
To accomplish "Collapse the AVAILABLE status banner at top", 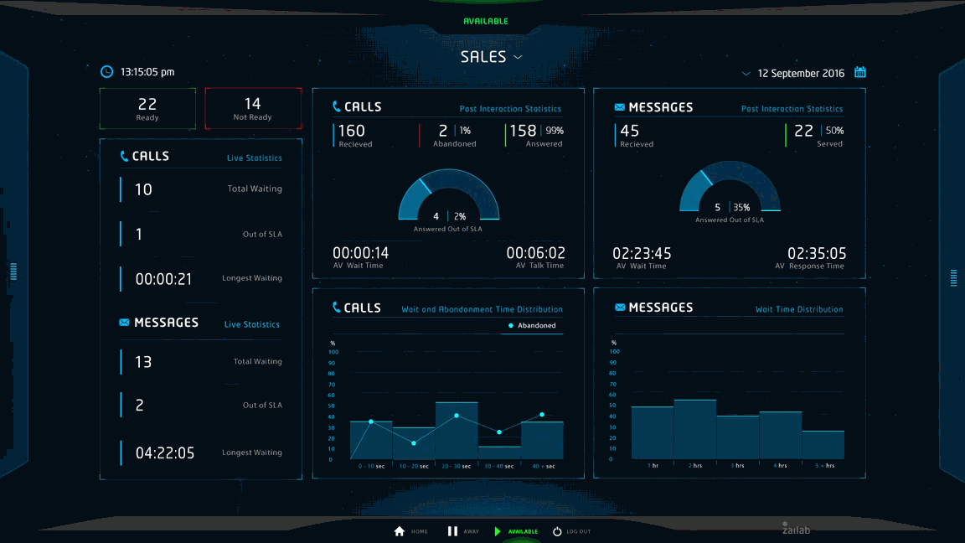I will 486,21.
